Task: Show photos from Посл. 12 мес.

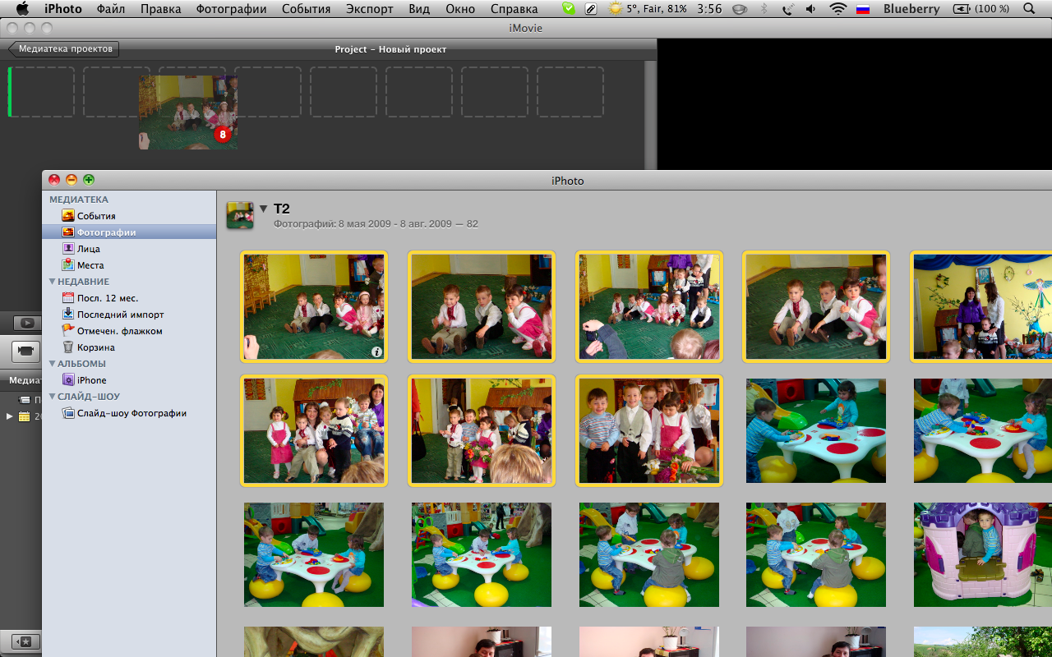Action: pyautogui.click(x=107, y=298)
